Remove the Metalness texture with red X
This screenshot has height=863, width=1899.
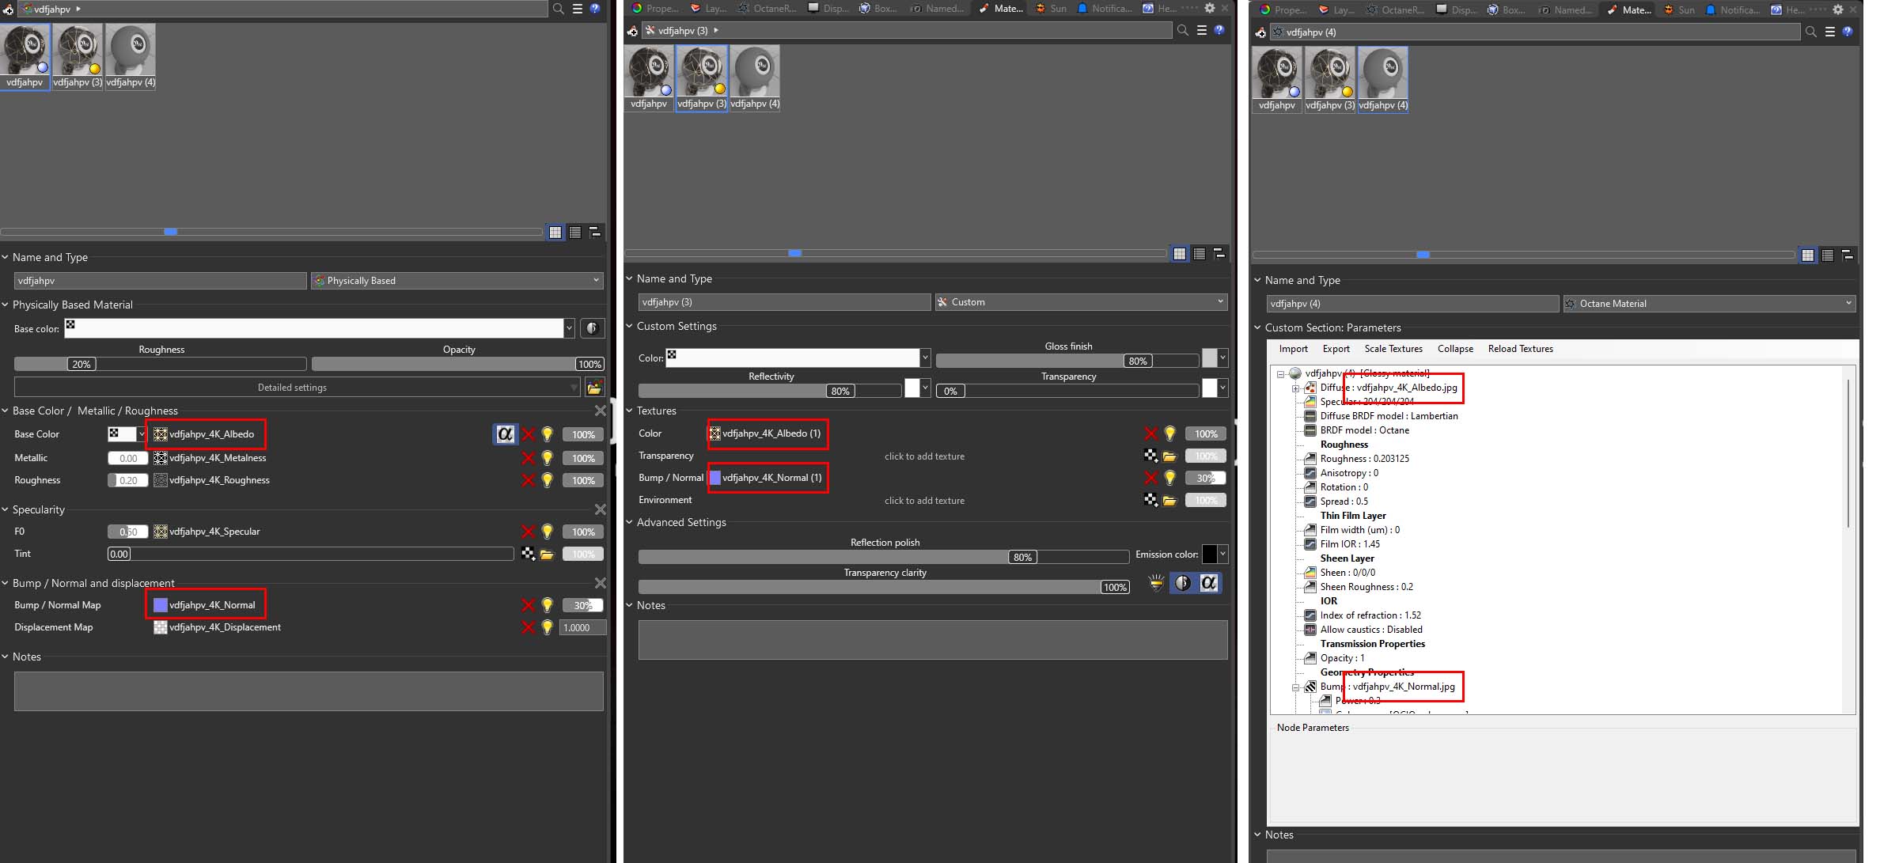(528, 458)
